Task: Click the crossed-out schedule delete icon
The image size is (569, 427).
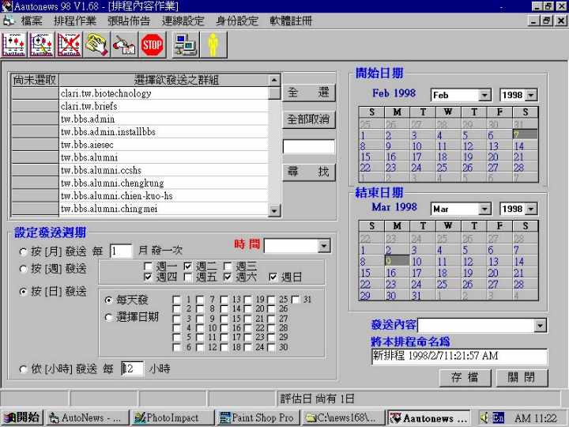Action: (x=70, y=44)
